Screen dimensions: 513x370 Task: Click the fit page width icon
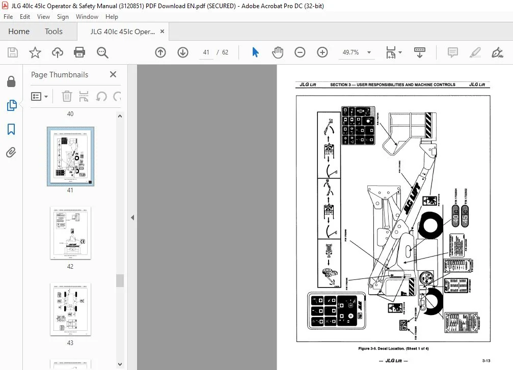pyautogui.click(x=391, y=52)
